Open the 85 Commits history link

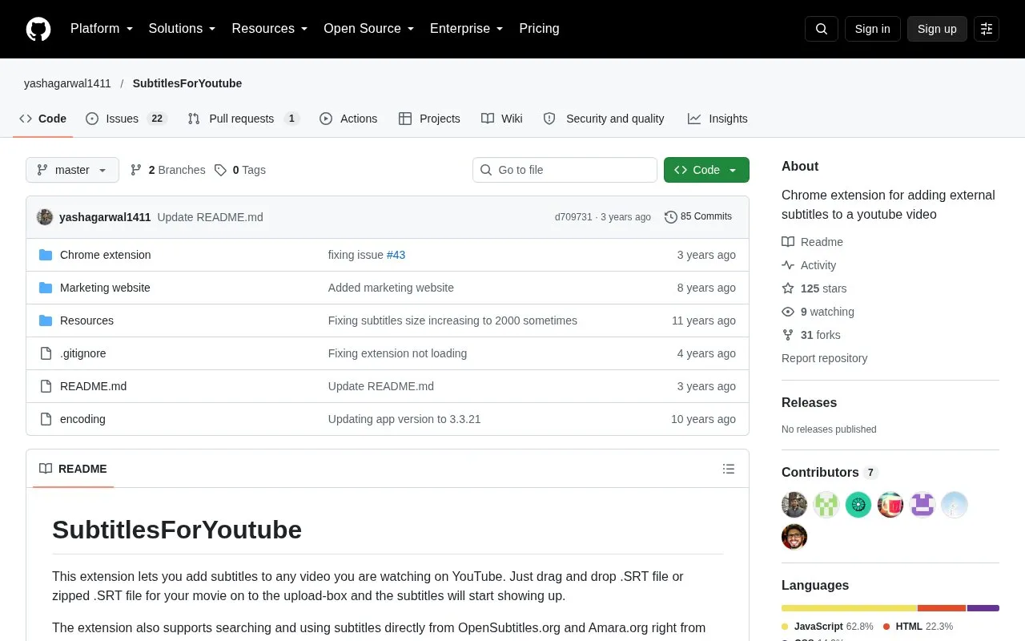[698, 216]
